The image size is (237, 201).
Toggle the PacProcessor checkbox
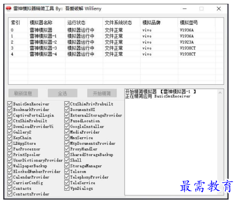[x=10, y=149]
